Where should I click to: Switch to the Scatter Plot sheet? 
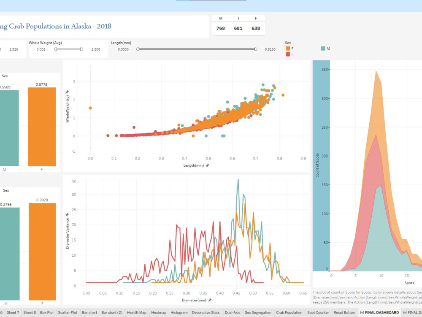tap(68, 312)
